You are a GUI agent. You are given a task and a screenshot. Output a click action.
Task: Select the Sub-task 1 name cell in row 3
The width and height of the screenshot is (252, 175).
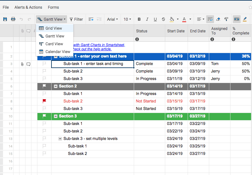point(93,64)
